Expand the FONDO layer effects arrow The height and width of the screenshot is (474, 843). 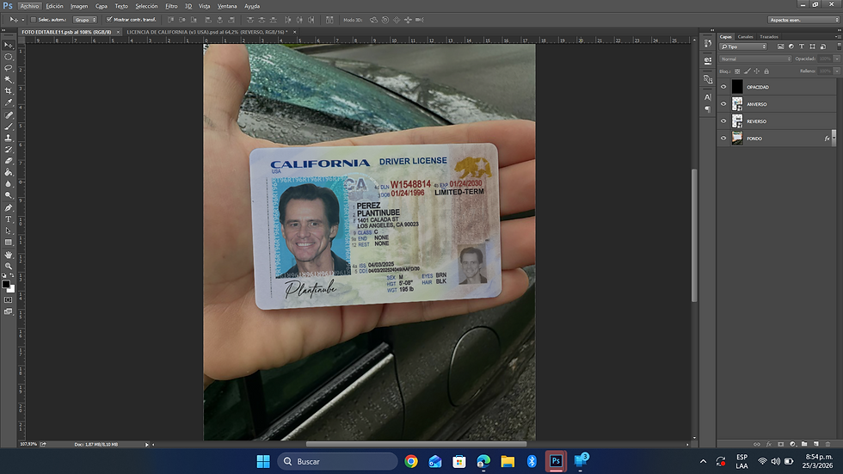pos(834,139)
